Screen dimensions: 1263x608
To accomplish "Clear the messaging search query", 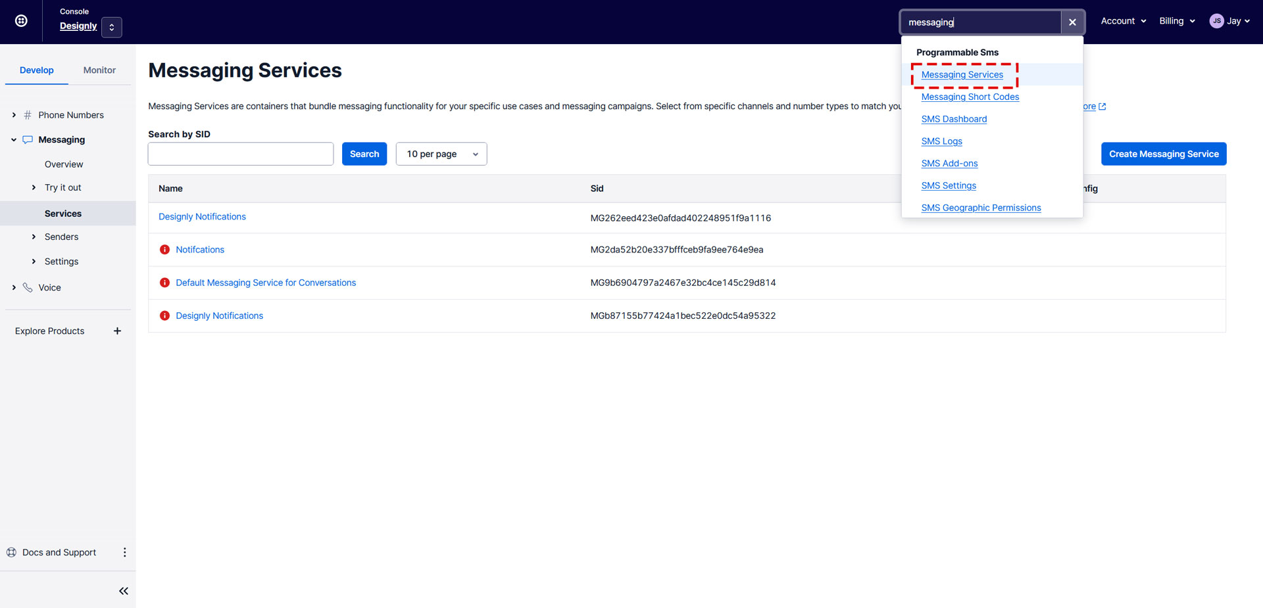I will (x=1072, y=22).
